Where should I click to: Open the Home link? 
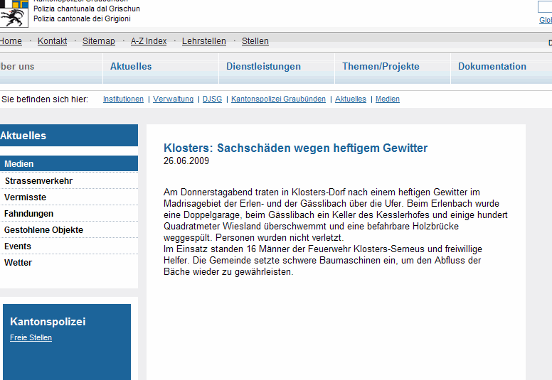pos(11,41)
